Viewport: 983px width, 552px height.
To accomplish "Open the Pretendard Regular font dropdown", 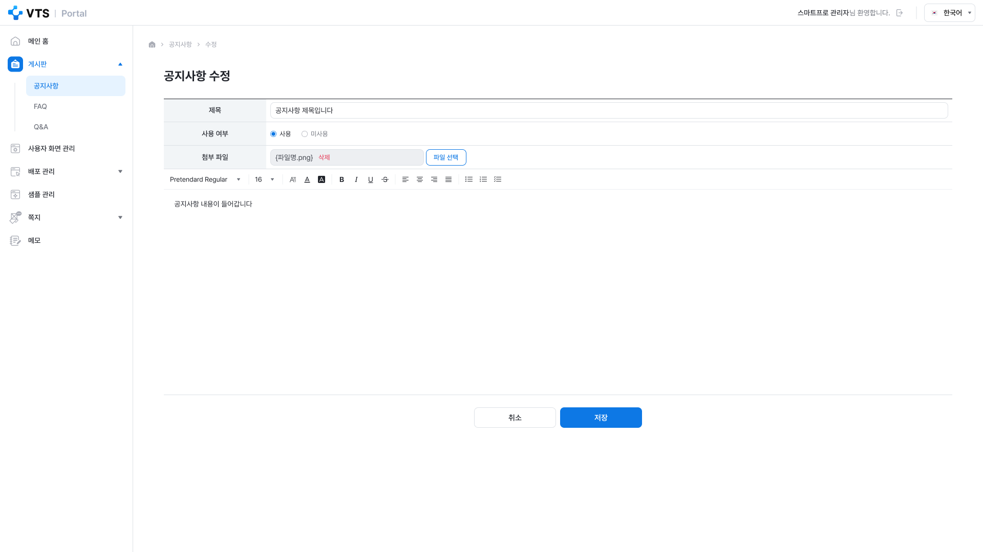I will click(205, 179).
